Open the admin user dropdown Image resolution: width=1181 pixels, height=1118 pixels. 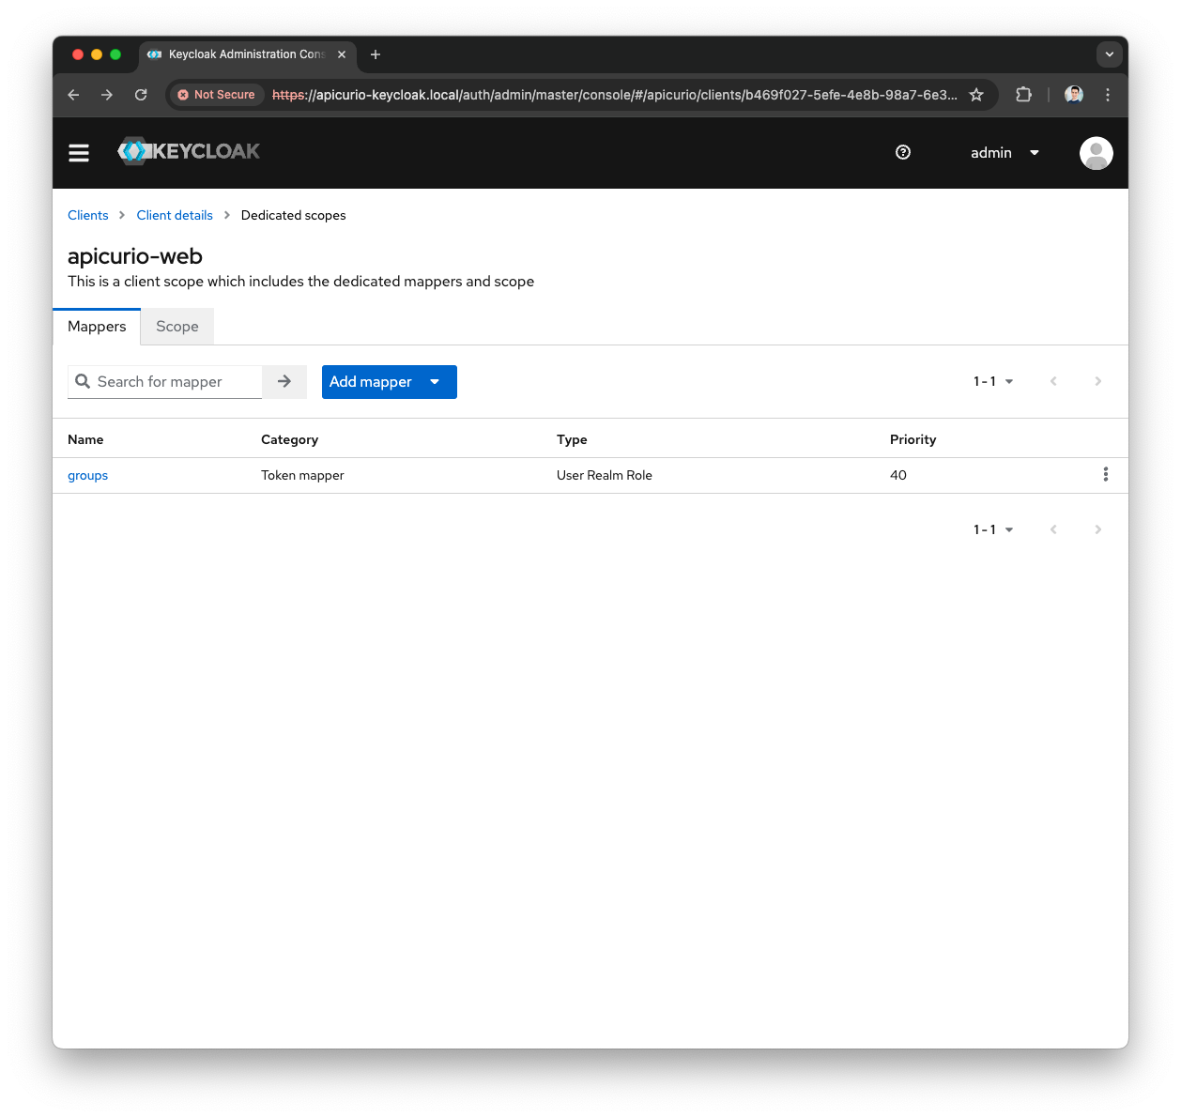1004,152
